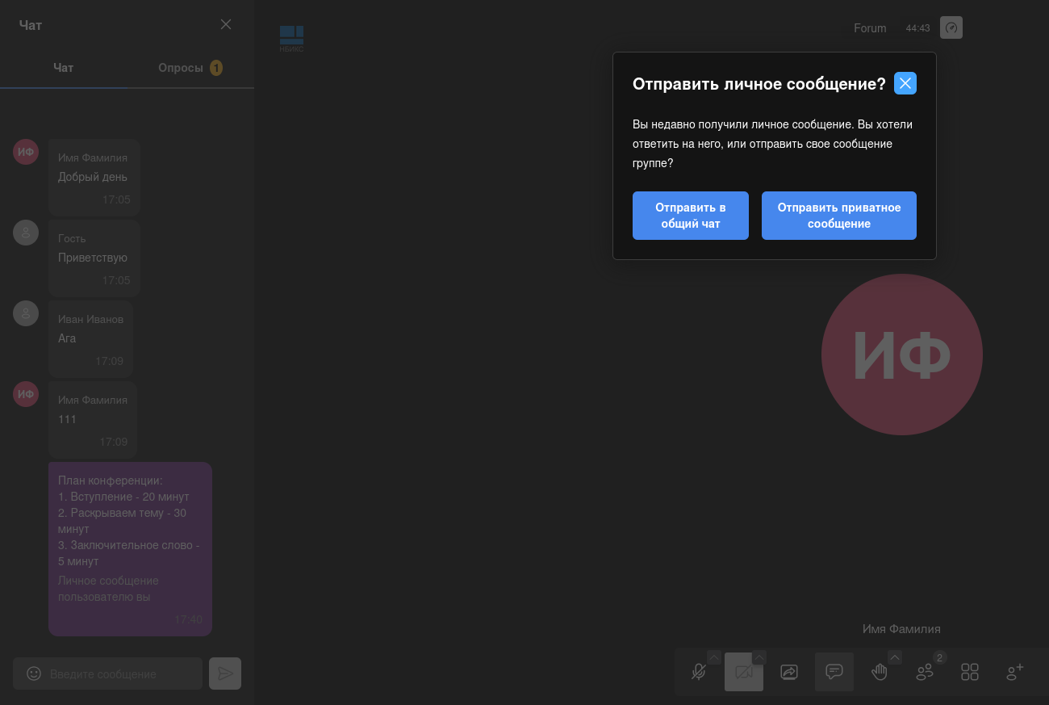Open the emoji picker in message field
Image resolution: width=1049 pixels, height=705 pixels.
pos(34,674)
